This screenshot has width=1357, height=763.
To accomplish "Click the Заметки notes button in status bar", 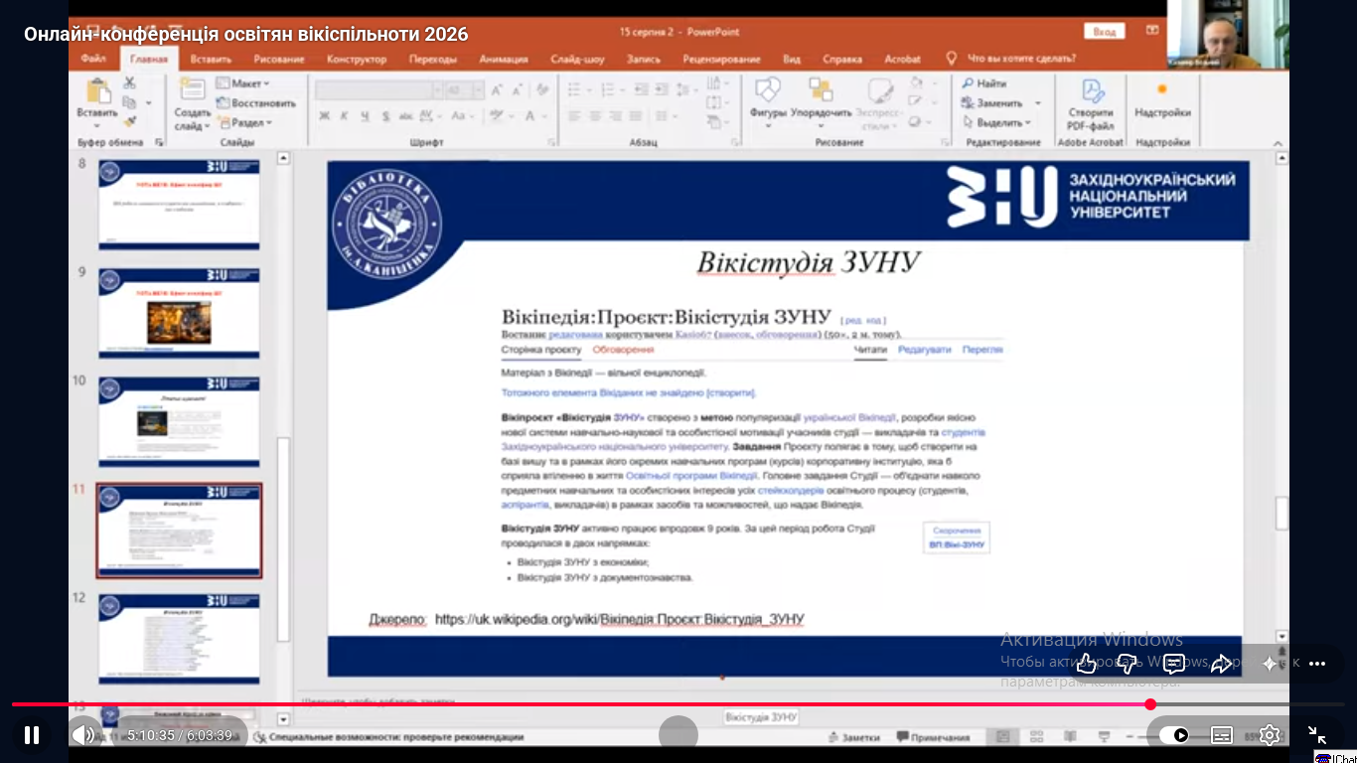I will 853,737.
